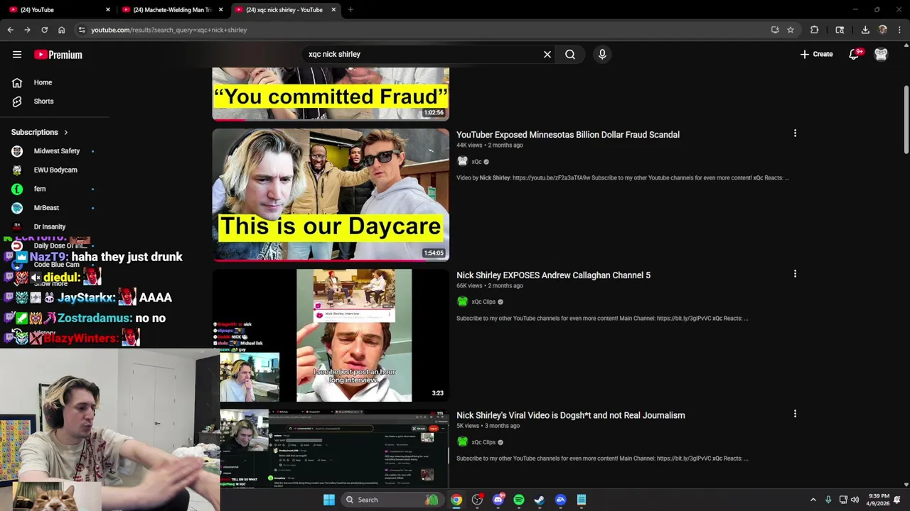Viewport: 910px width, 511px height.
Task: Open Chrome profile avatar
Action: point(883,30)
